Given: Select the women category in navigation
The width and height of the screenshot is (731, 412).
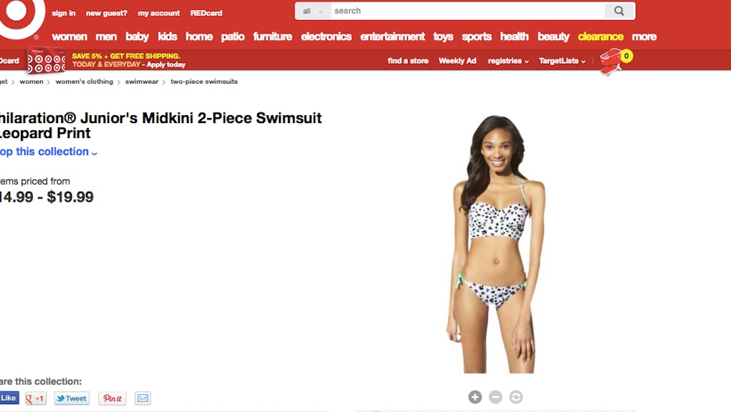Looking at the screenshot, I should pos(70,36).
